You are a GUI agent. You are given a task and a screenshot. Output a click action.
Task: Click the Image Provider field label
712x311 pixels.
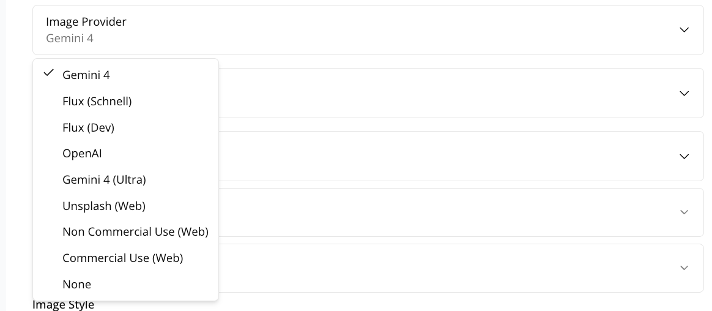86,22
